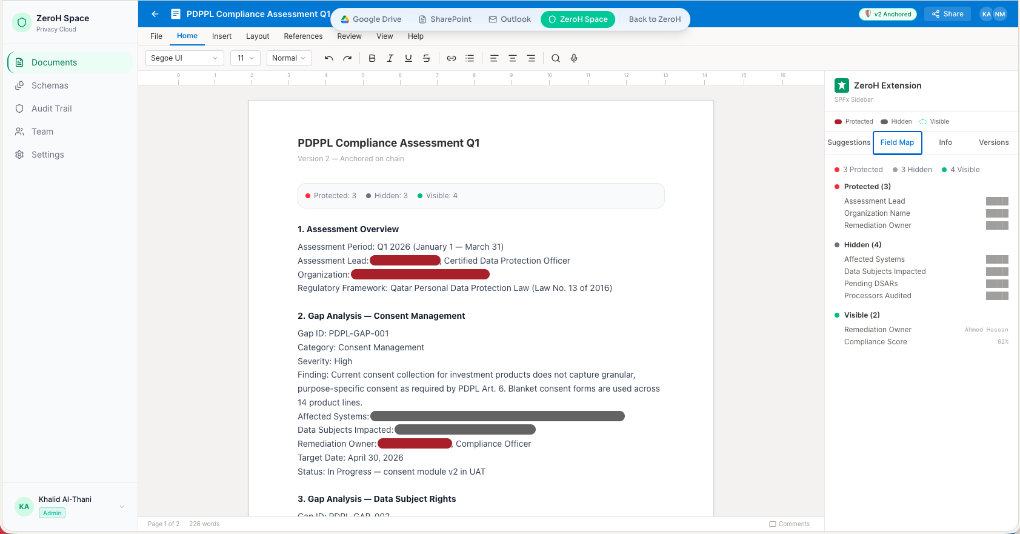Toggle the bulleted list button

[x=470, y=58]
